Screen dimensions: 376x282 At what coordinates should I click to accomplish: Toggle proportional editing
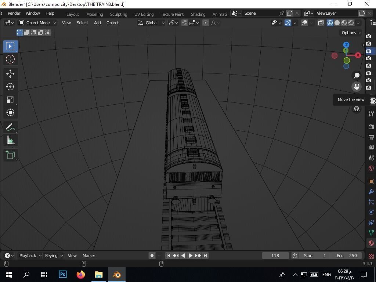pos(206,23)
